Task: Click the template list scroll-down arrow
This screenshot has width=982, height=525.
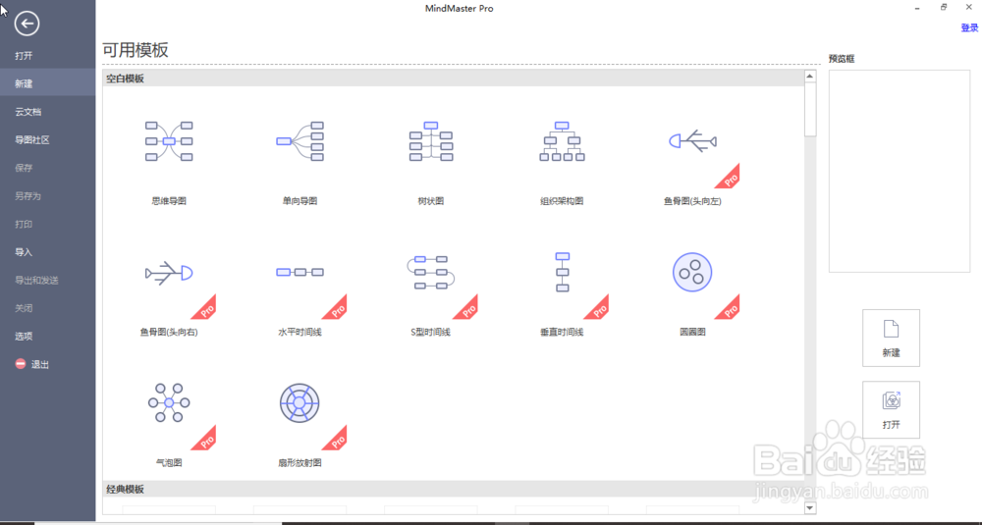Action: 810,508
